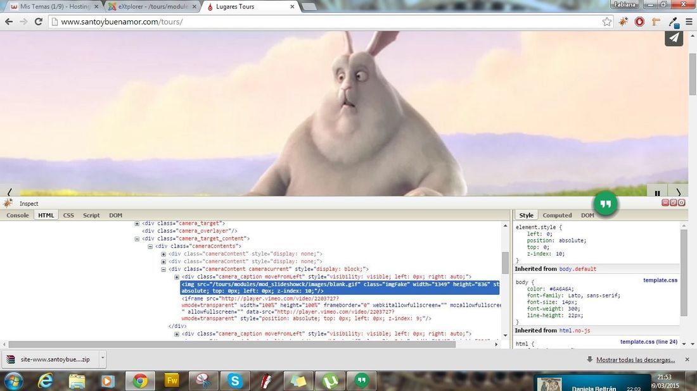
Task: Select the highlighted img imgFake HTML line
Action: [x=340, y=288]
